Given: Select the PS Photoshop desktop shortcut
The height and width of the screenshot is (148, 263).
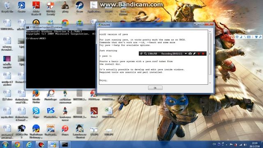Looking at the screenshot, I should (51, 113).
